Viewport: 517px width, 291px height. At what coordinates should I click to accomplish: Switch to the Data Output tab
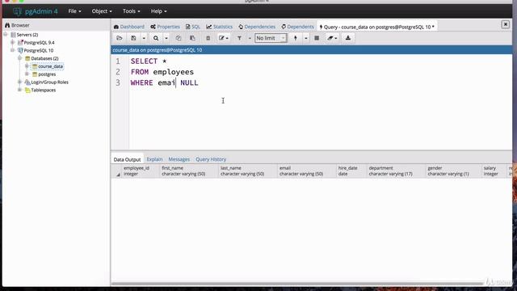[127, 159]
